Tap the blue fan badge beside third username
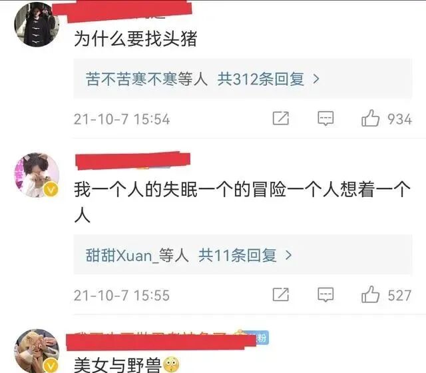426x373 pixels. 262,338
